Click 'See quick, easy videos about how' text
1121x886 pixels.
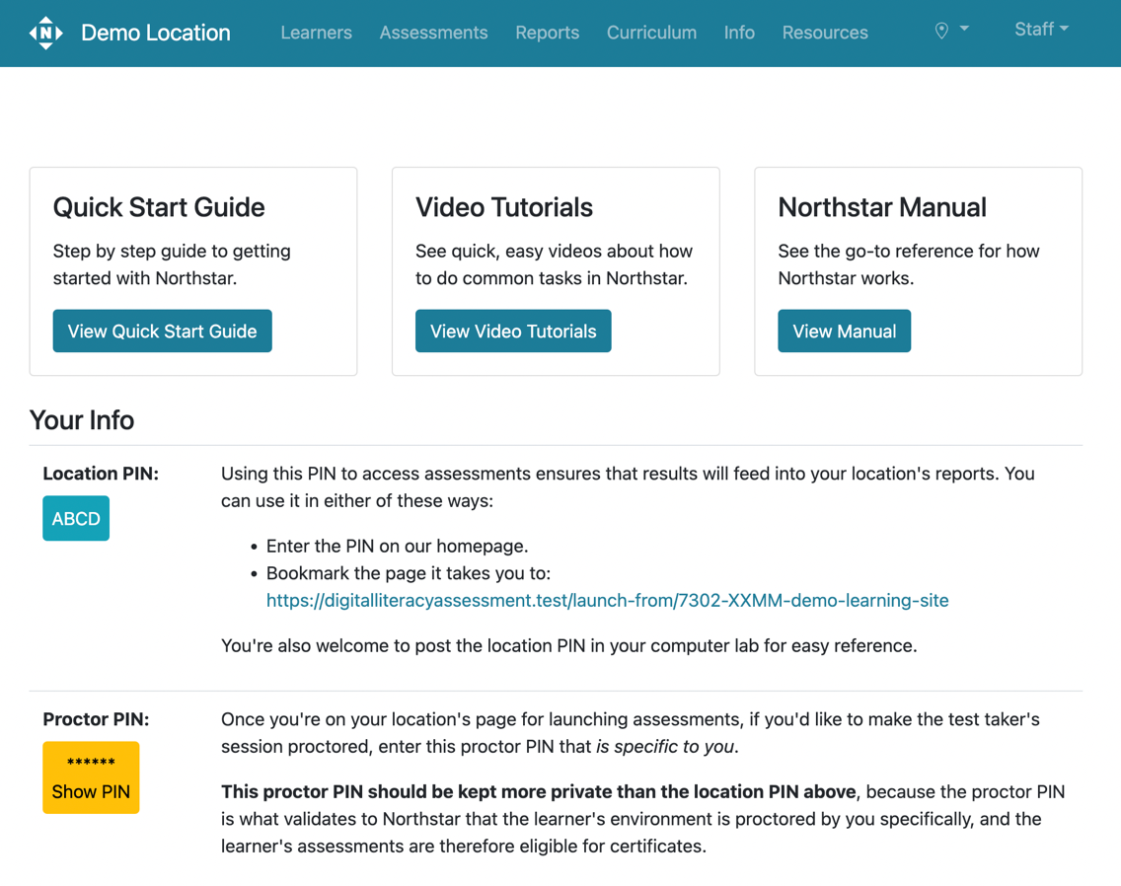[554, 251]
